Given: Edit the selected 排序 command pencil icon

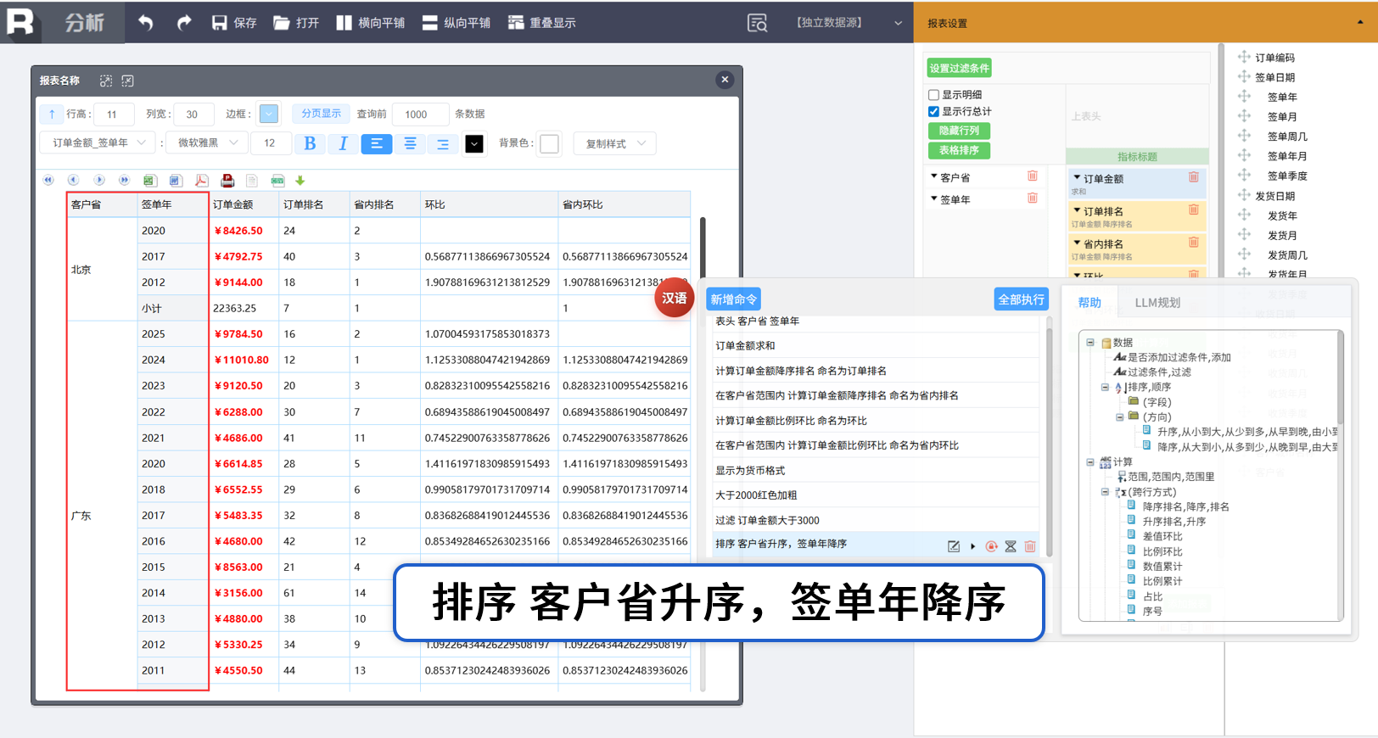Looking at the screenshot, I should 954,546.
